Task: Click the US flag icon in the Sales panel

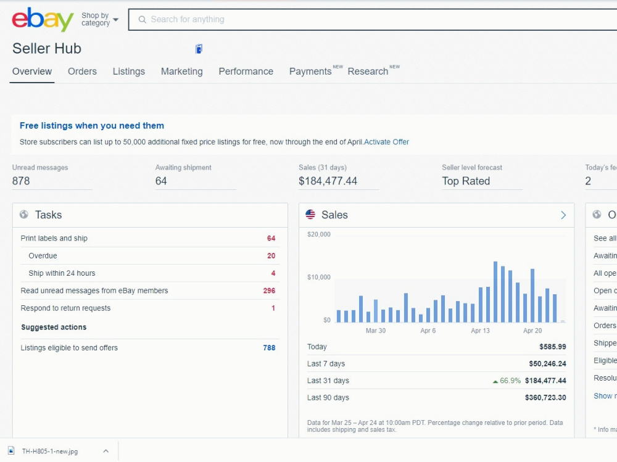Action: point(310,215)
